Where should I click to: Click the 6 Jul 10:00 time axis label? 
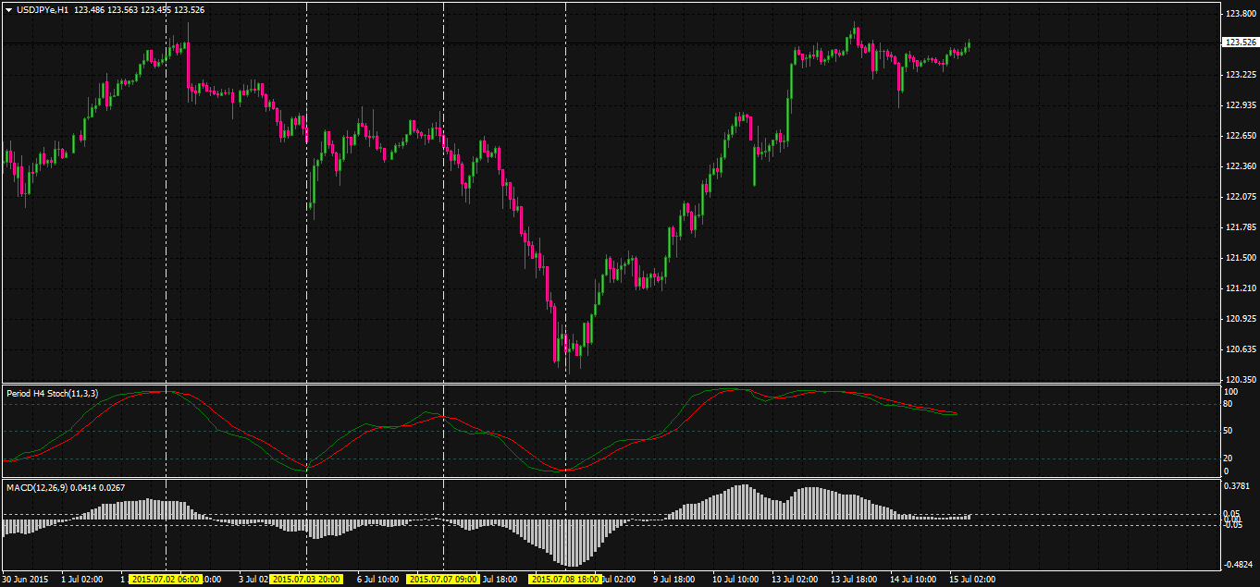[377, 580]
